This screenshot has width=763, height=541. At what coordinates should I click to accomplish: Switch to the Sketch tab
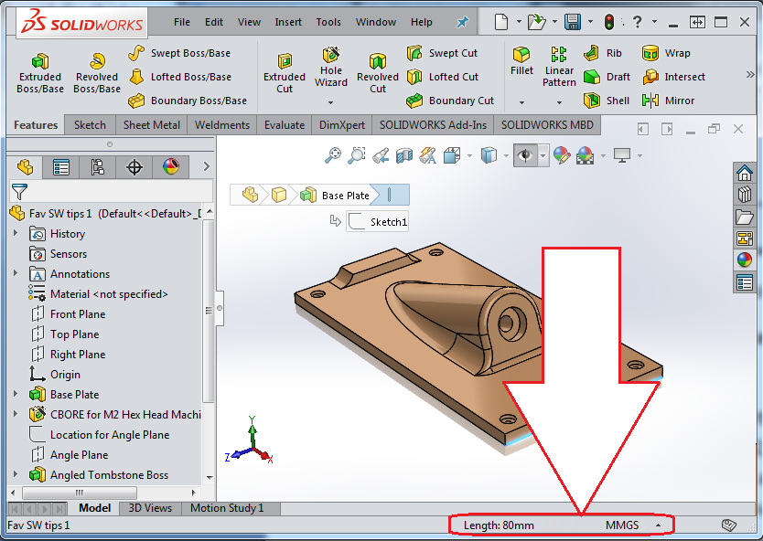tap(90, 125)
